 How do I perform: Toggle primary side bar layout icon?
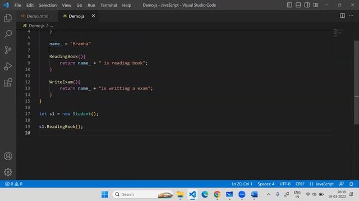(289, 5)
